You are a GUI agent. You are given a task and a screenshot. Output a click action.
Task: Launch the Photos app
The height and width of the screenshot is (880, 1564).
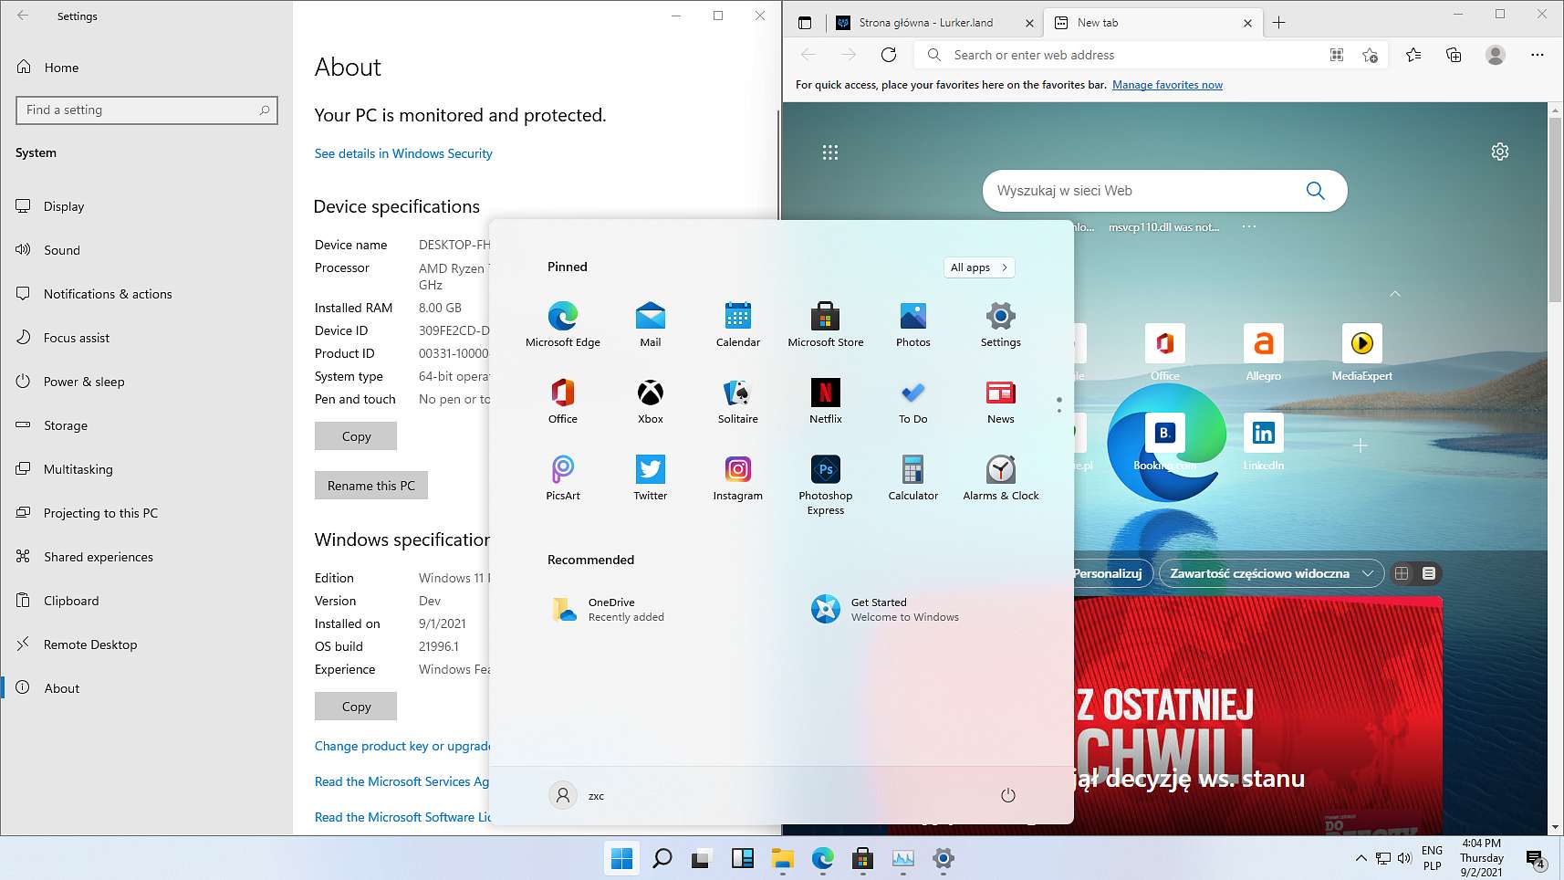point(913,325)
